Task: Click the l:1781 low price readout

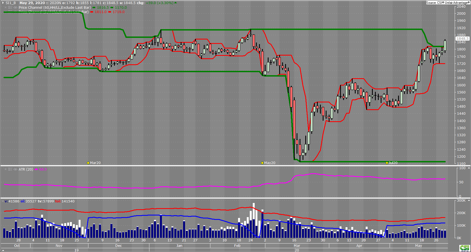Action: coord(96,3)
